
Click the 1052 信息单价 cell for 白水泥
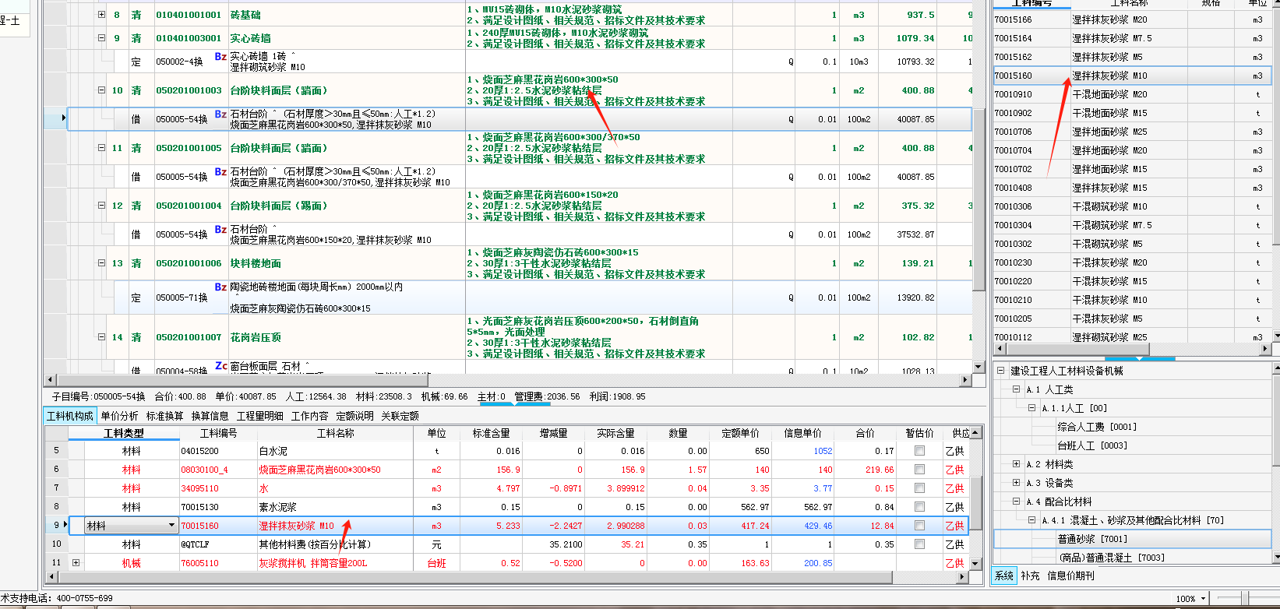point(803,451)
